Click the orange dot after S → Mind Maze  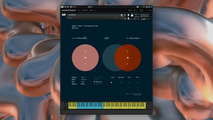(x=141, y=38)
